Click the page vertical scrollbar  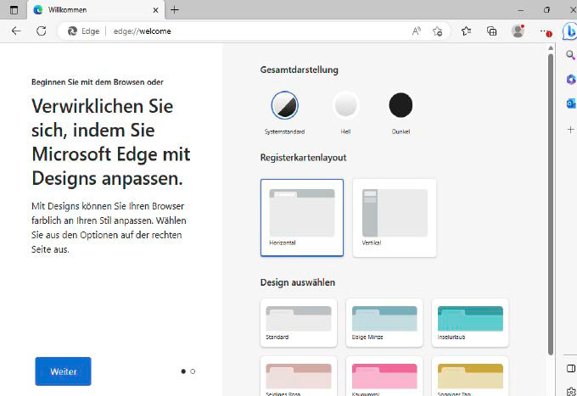click(x=551, y=204)
